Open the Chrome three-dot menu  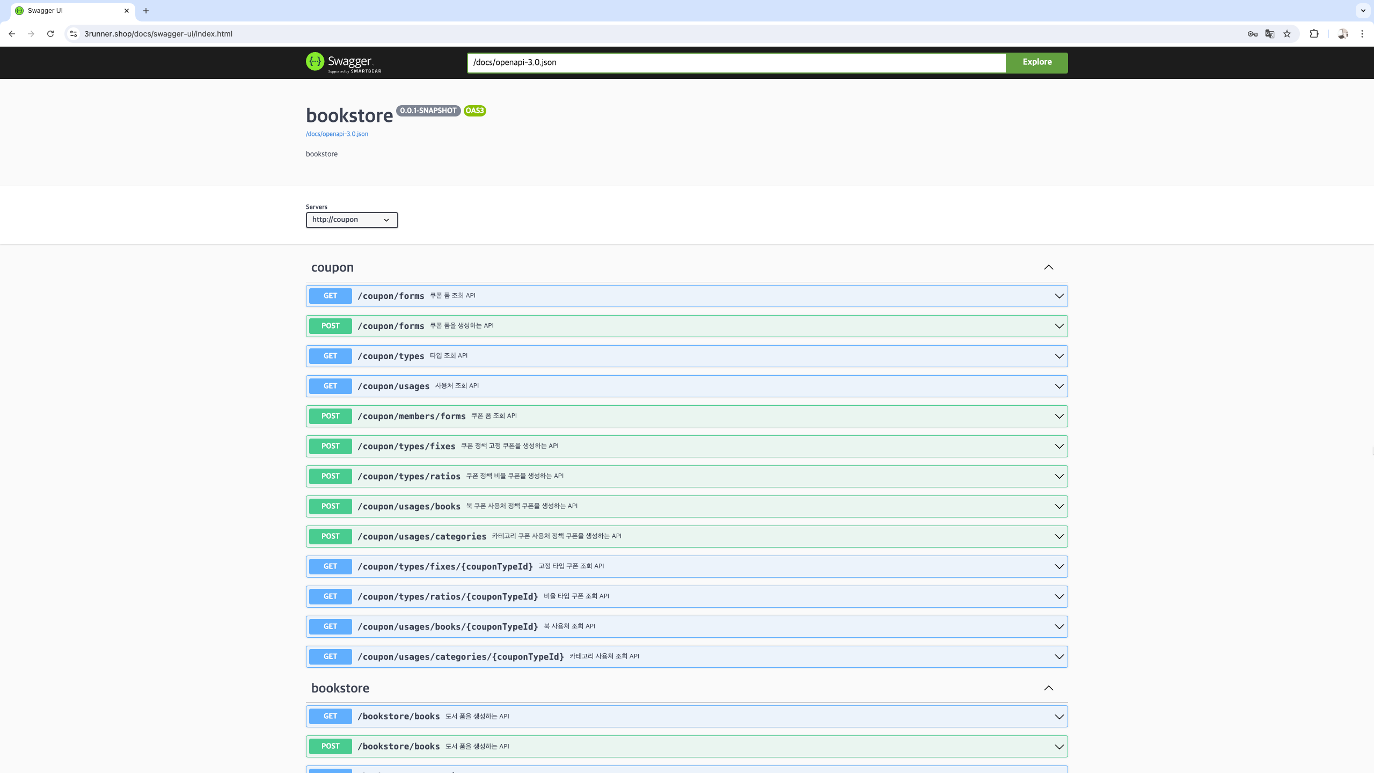tap(1362, 34)
